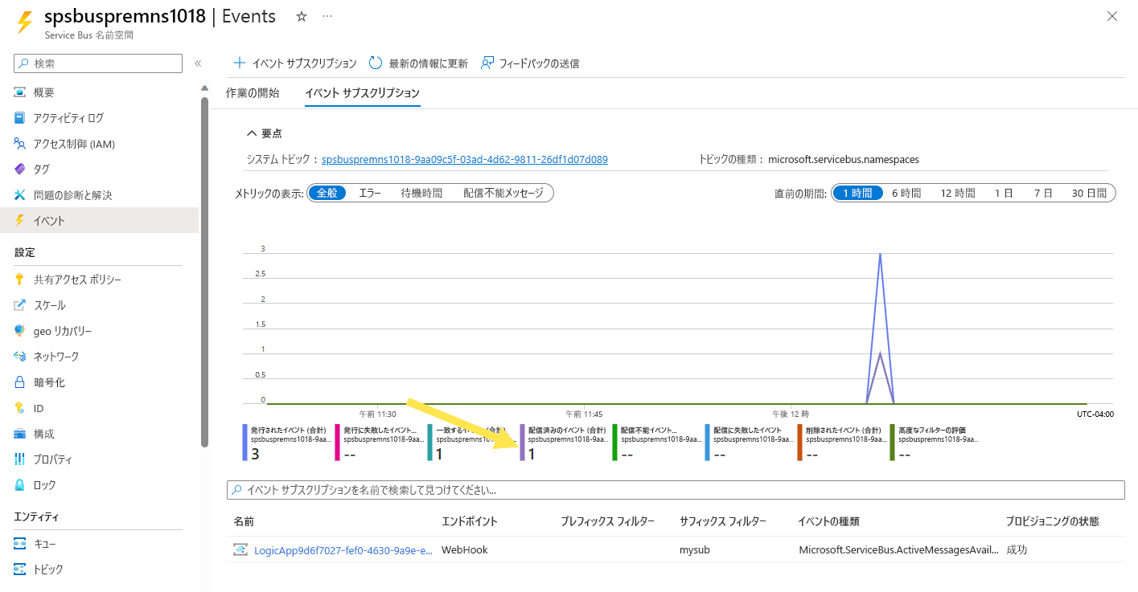Collapse the 要点 essentials section
The height and width of the screenshot is (592, 1138).
[x=265, y=133]
